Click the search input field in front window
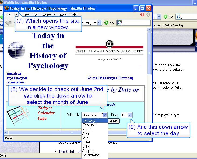Image resolution: width=197 pixels, height=159 pixels. point(137,23)
